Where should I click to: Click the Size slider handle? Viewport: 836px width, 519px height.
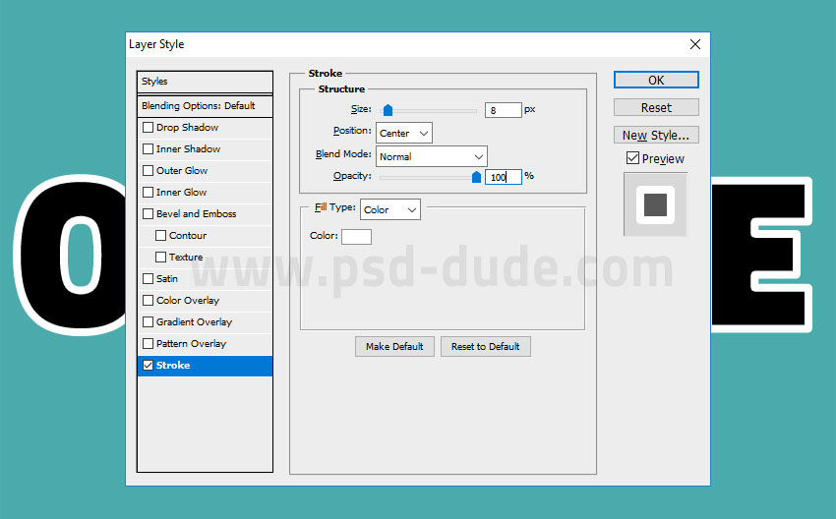(x=388, y=110)
